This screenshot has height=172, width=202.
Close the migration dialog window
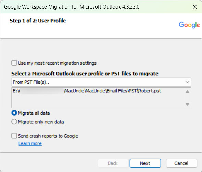(x=195, y=7)
